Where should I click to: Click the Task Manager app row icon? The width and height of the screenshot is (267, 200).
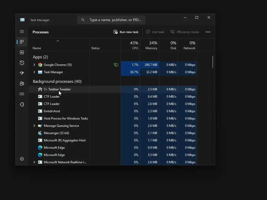coord(40,72)
